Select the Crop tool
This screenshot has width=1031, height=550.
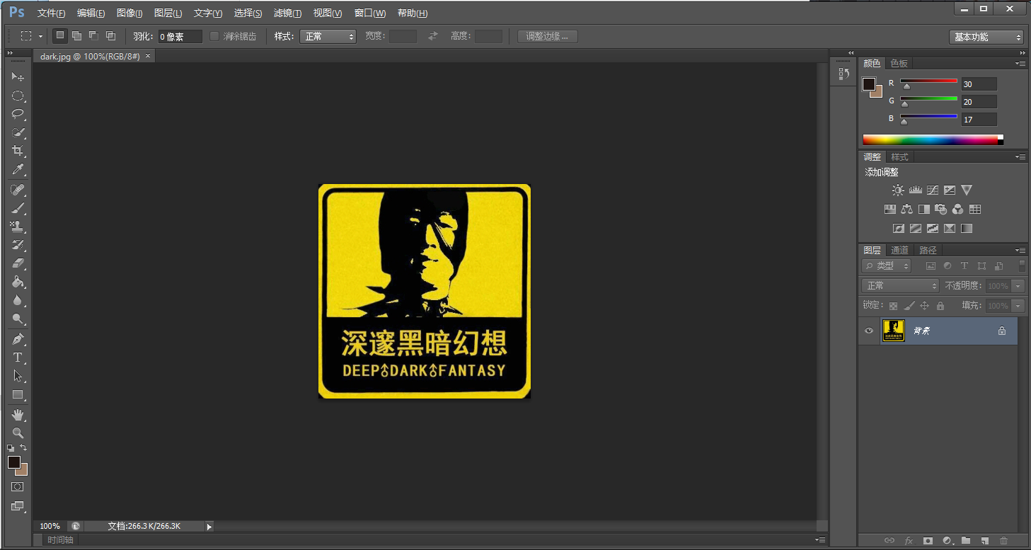point(18,151)
